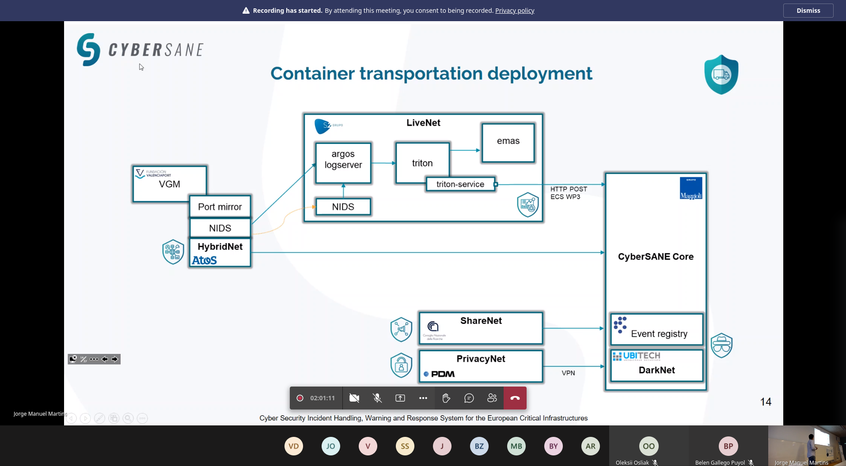Show the meeting chat conversation

coord(469,398)
